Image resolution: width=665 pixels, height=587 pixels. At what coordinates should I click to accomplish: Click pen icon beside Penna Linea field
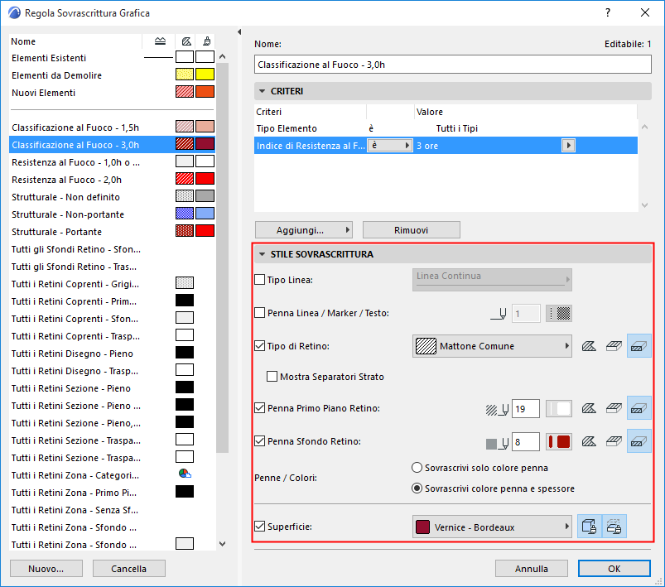coord(499,314)
